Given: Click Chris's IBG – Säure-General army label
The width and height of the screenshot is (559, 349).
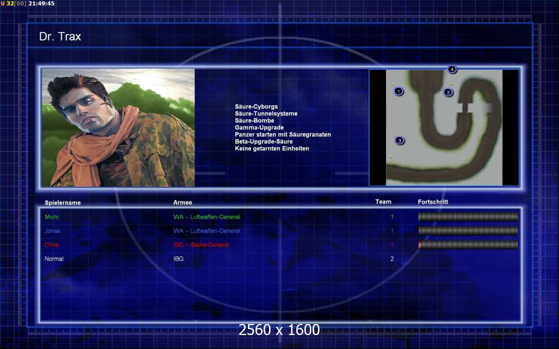Looking at the screenshot, I should tap(201, 245).
